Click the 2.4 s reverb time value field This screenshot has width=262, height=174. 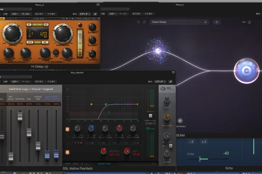pos(38,104)
